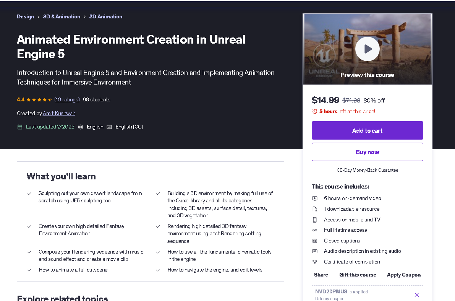Click checkmark beside fundamental cinematic tools
Screen dimensions: 455x301
point(158,252)
